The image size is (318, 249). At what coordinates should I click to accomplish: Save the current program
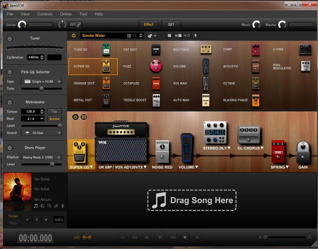169,36
